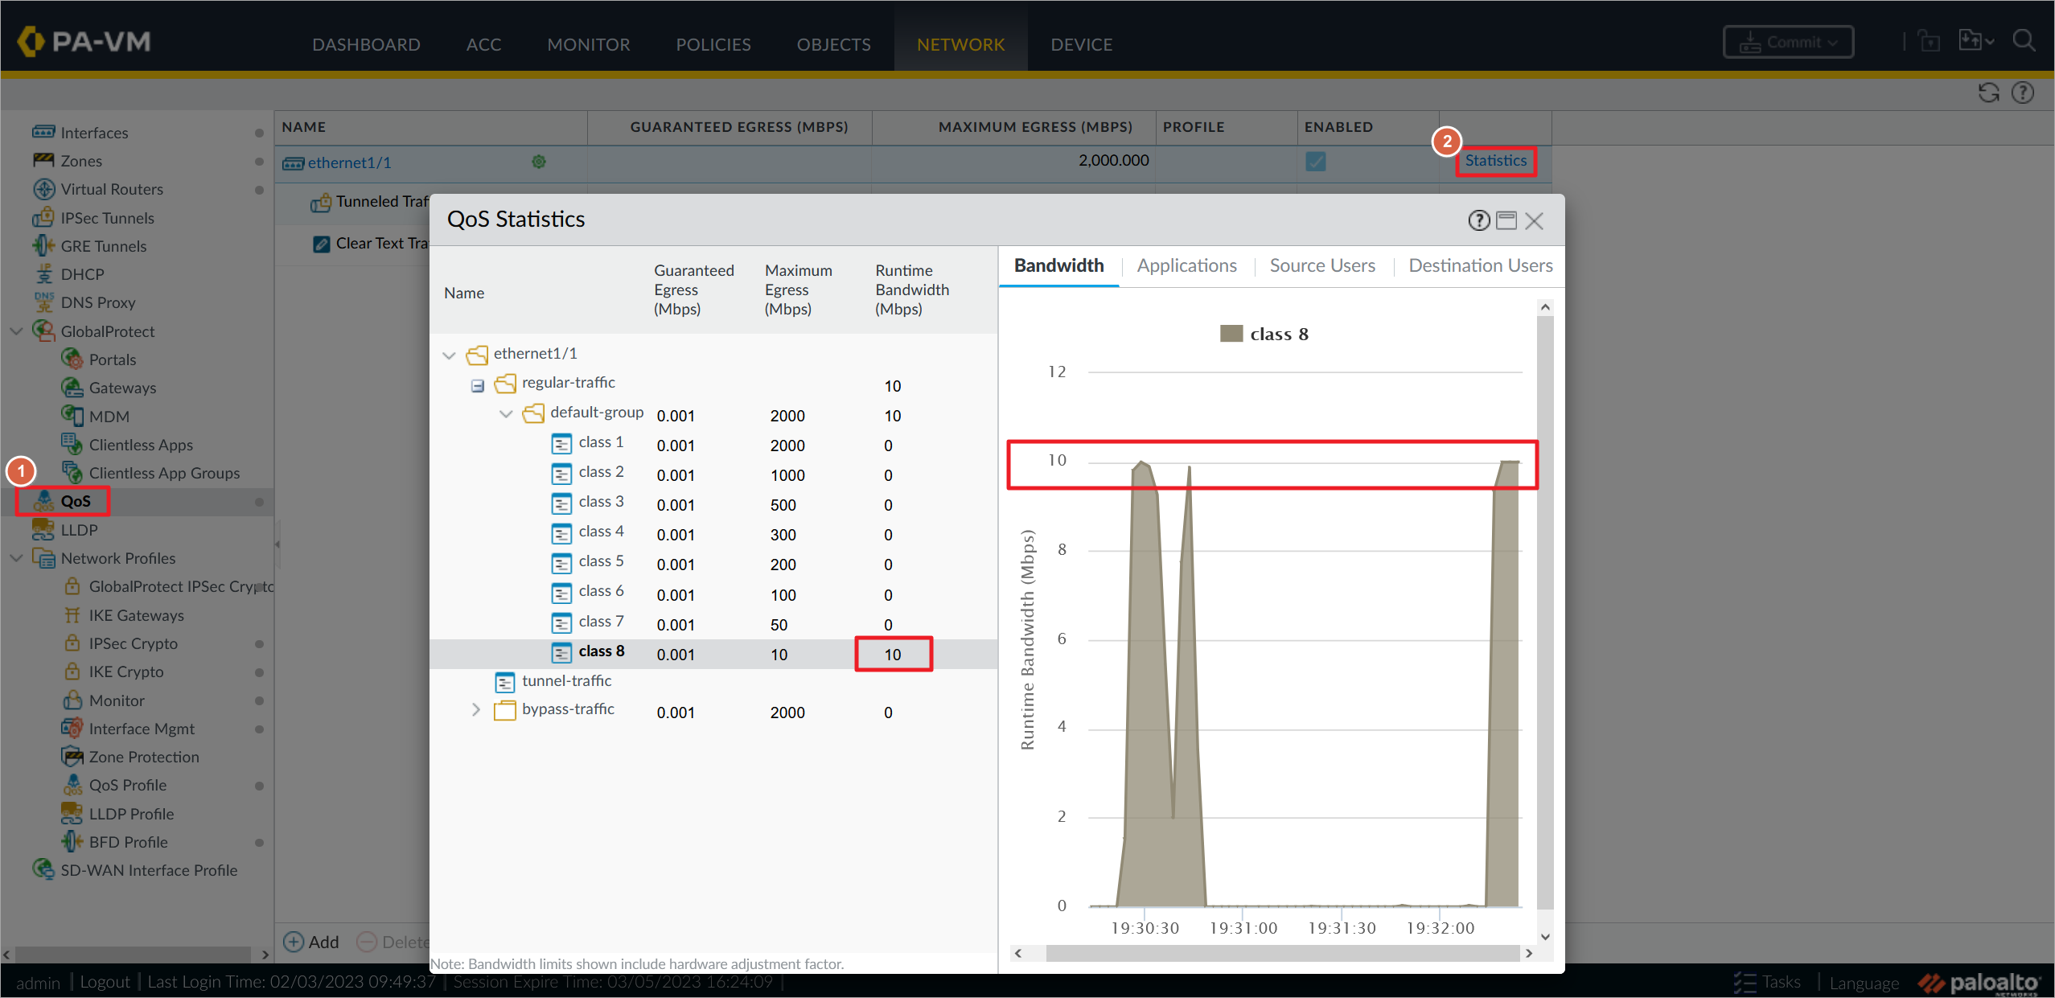Open Interface Mgmt profile

tap(142, 729)
